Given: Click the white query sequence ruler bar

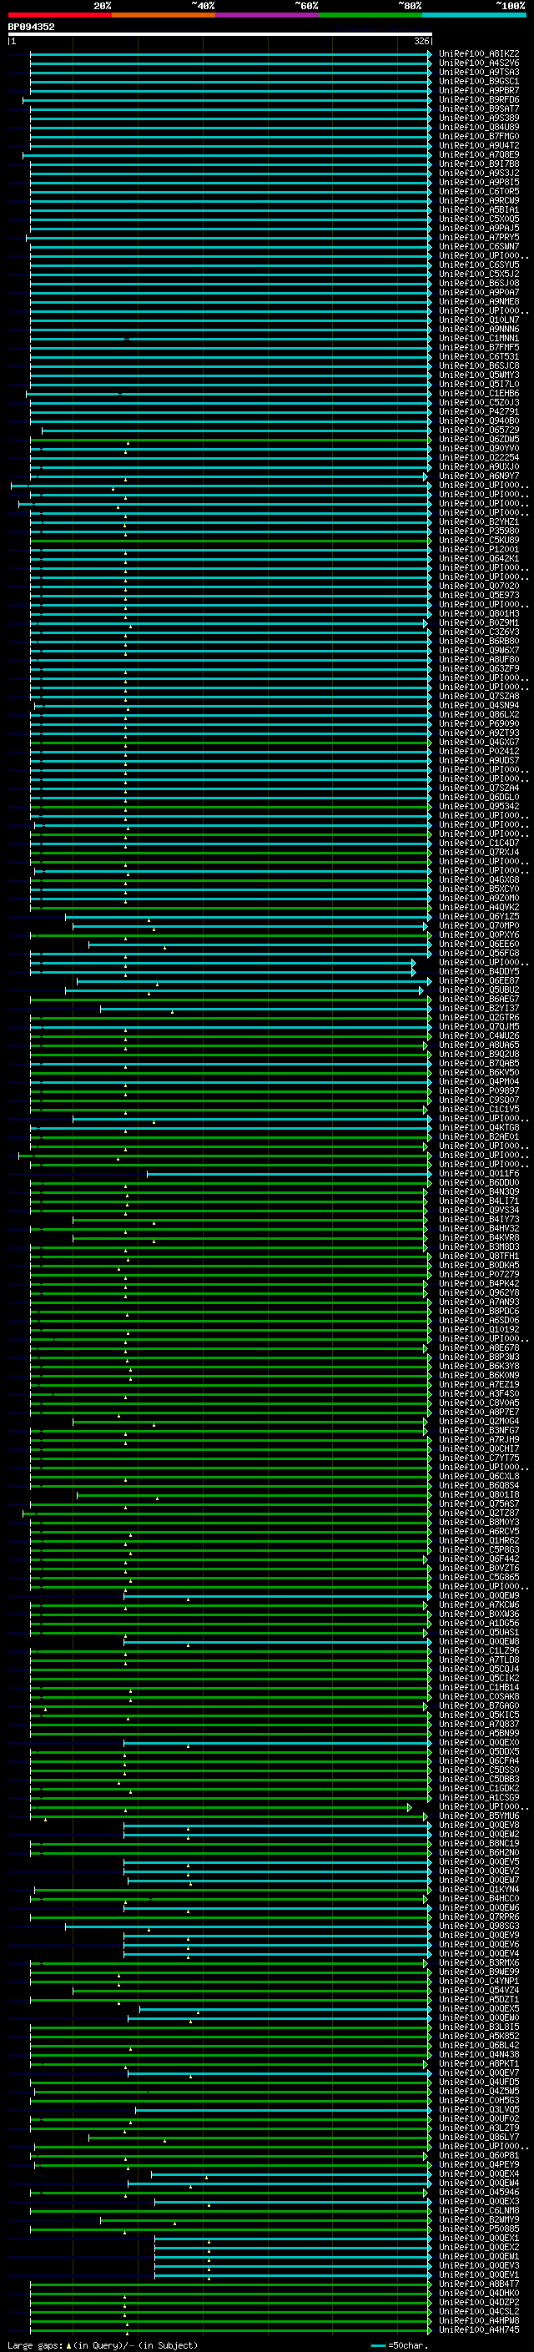Looking at the screenshot, I should (219, 33).
